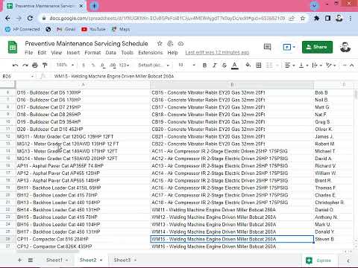
Task: Open the Extensions menu
Action: click(x=151, y=53)
